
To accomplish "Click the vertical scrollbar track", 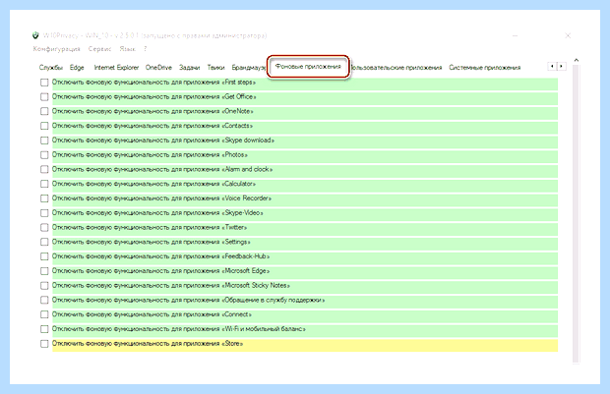I will pos(577,214).
